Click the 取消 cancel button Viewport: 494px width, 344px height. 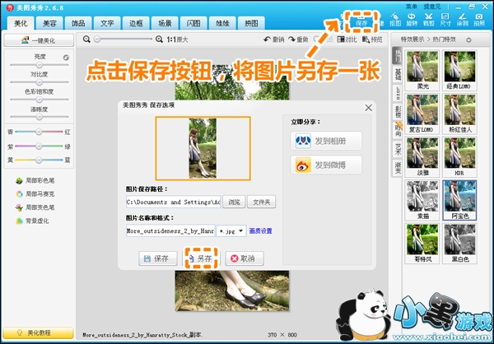(x=245, y=258)
